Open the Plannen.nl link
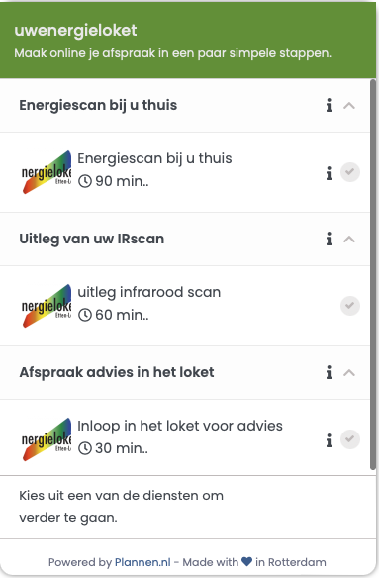This screenshot has width=379, height=578. point(142,562)
